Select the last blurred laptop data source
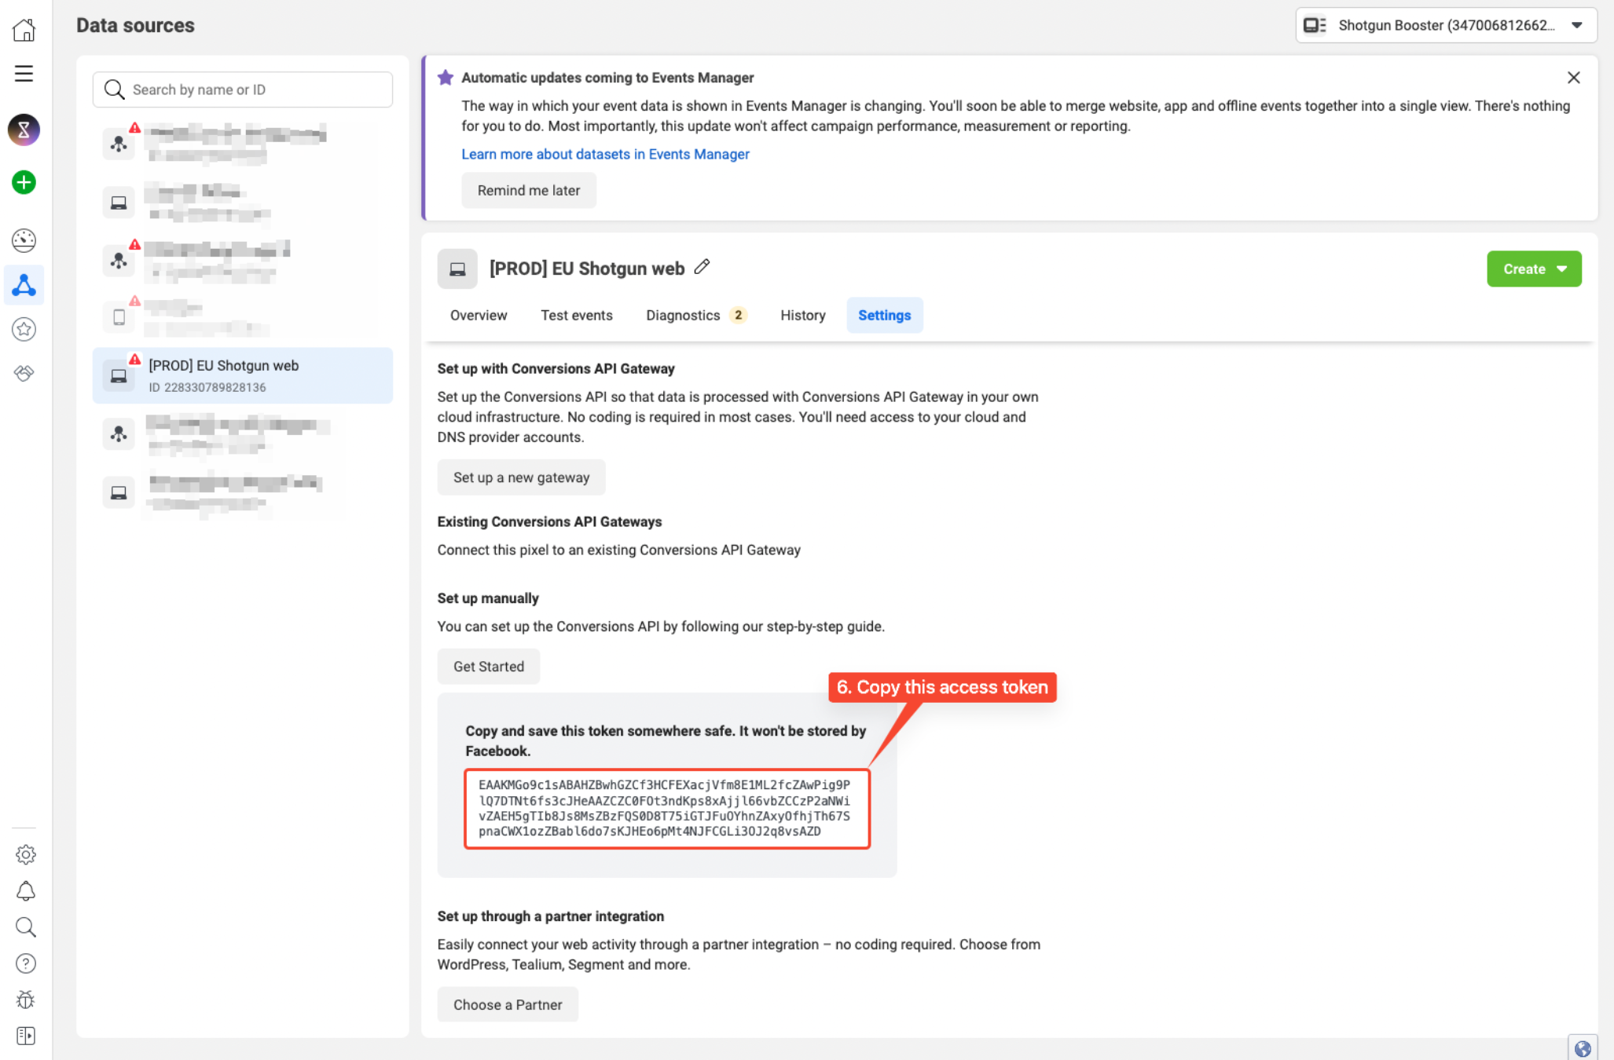1614x1060 pixels. tap(243, 492)
